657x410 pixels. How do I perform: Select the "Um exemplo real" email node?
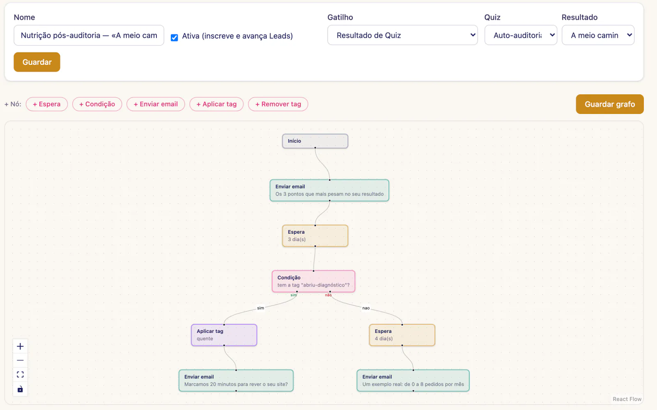pos(413,380)
